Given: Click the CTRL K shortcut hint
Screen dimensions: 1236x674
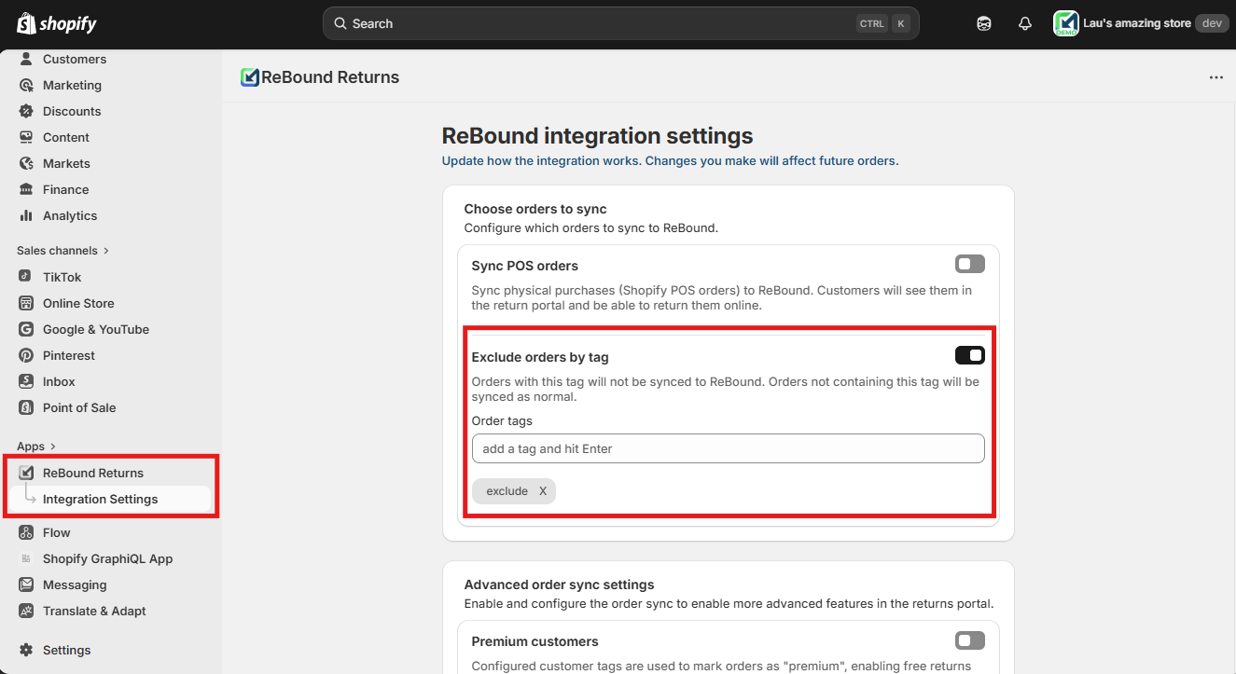Looking at the screenshot, I should pyautogui.click(x=882, y=23).
